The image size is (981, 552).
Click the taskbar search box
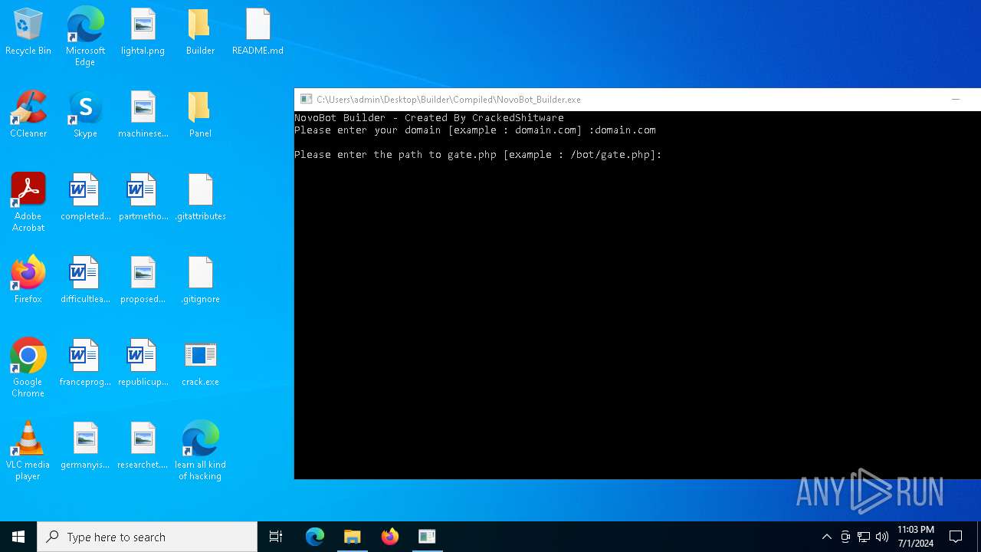(x=147, y=537)
